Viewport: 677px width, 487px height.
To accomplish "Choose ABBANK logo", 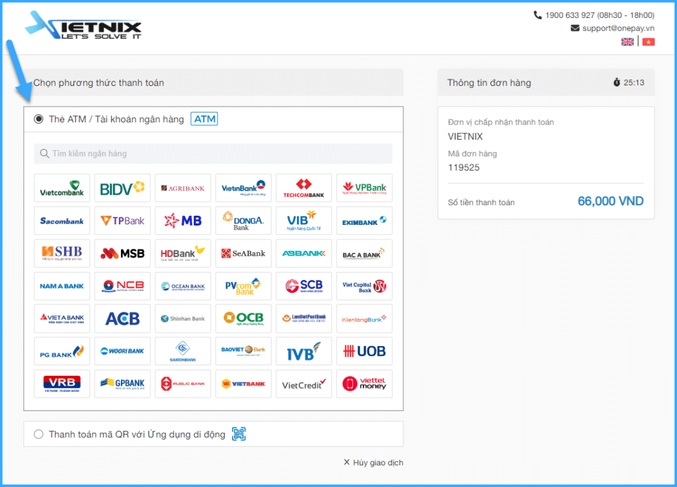I will tap(303, 253).
